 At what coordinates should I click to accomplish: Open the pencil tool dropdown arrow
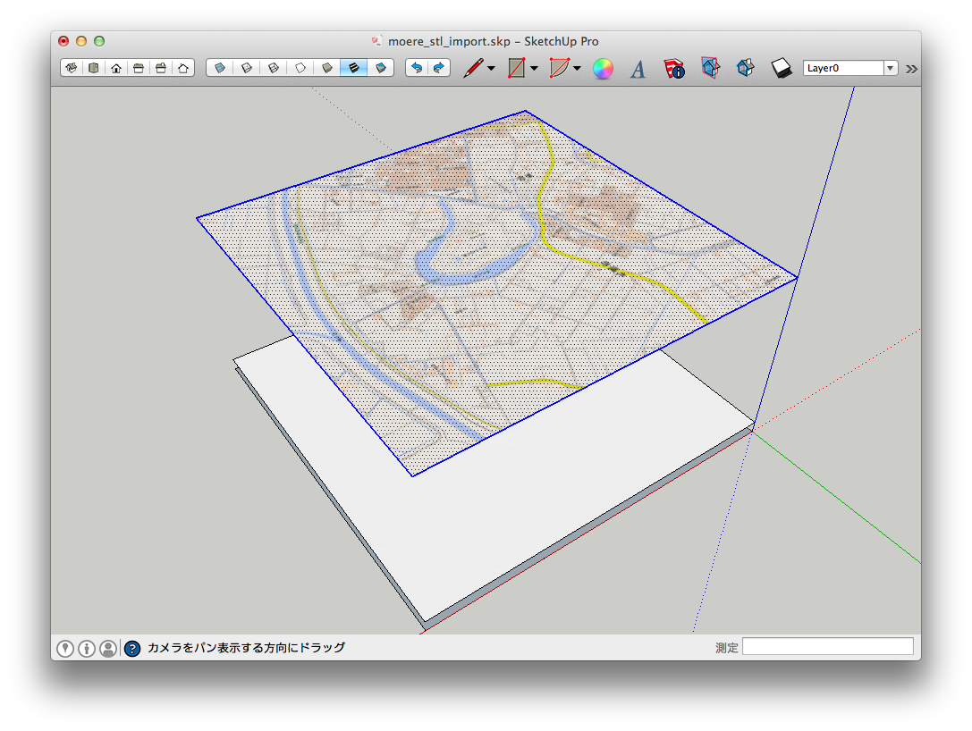tap(491, 69)
